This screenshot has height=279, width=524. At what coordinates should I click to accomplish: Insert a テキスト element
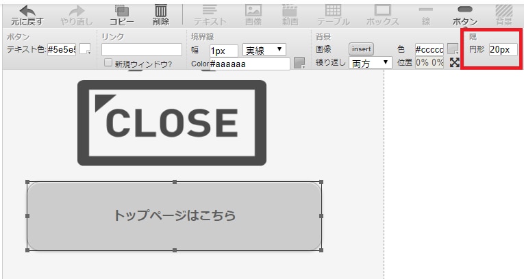click(210, 16)
